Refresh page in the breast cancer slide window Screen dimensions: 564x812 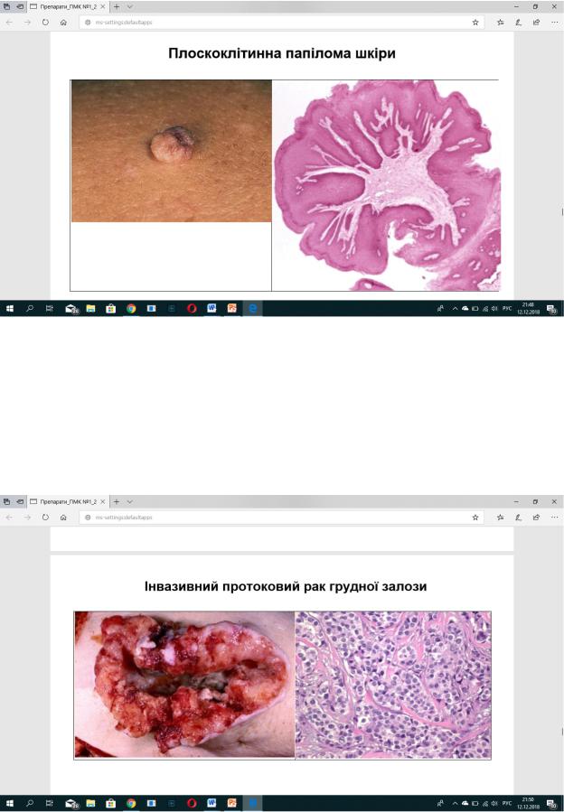pos(45,518)
